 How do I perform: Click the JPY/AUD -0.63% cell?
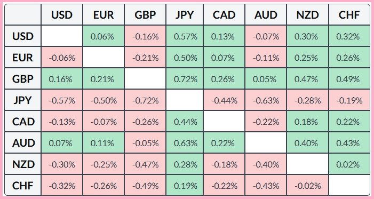pos(266,100)
